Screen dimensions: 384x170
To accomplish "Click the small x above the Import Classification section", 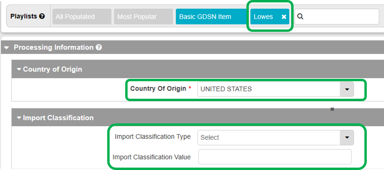I will (x=332, y=109).
